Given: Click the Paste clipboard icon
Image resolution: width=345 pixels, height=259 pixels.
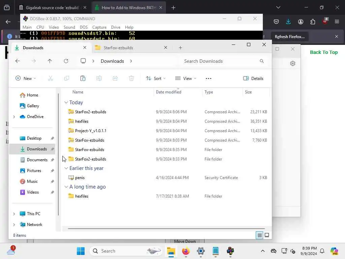Looking at the screenshot, I should point(83,78).
